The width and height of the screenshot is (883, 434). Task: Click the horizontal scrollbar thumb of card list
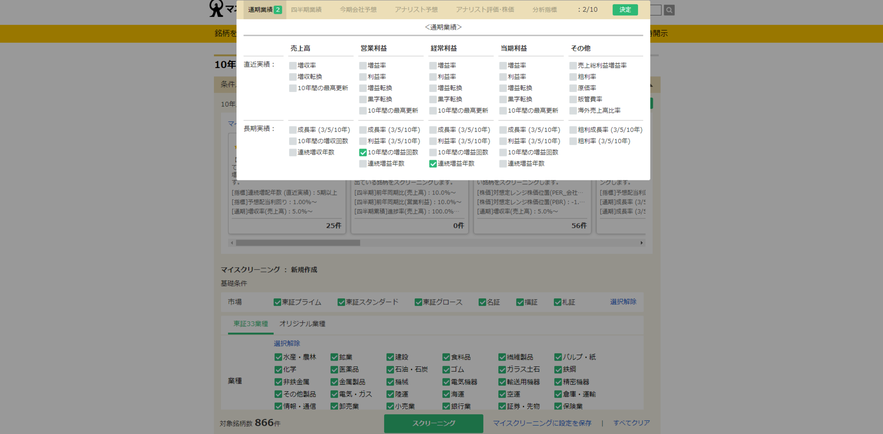click(298, 243)
